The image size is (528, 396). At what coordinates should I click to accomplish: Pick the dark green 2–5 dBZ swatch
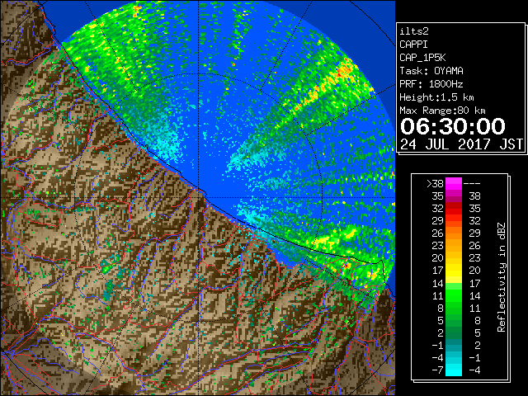(x=454, y=333)
